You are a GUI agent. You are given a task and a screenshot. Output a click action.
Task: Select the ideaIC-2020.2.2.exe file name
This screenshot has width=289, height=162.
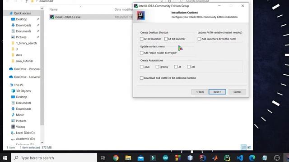coord(68,17)
